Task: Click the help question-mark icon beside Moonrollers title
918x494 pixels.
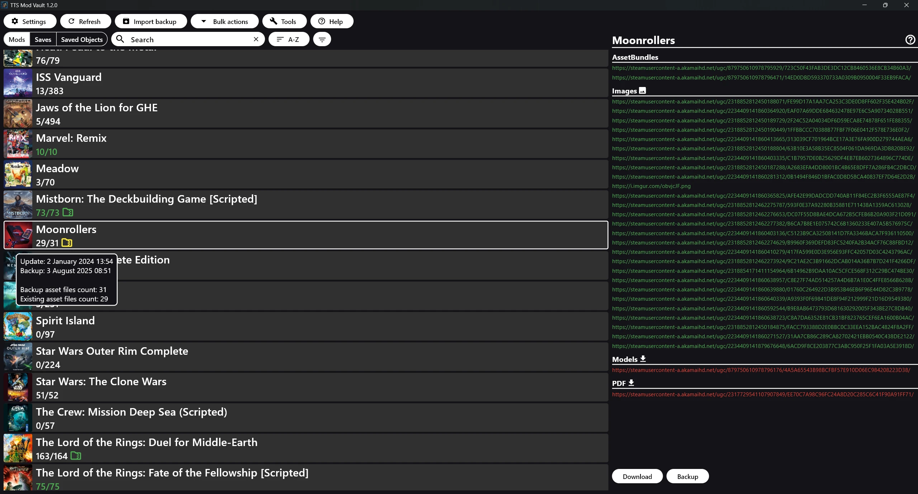Action: [x=910, y=40]
